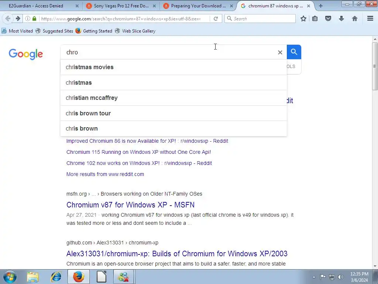Open the taskbar clock showing 12:35 PM
The height and width of the screenshot is (284, 378).
pos(359,277)
